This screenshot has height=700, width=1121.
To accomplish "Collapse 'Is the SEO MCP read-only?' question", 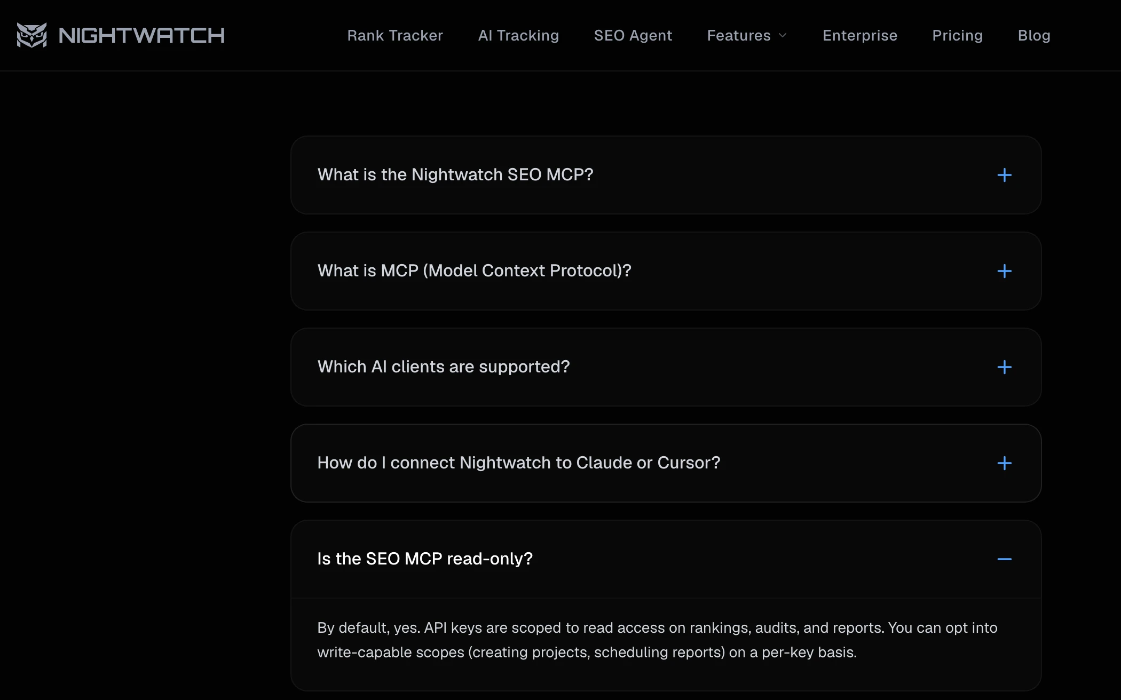I will pyautogui.click(x=666, y=559).
